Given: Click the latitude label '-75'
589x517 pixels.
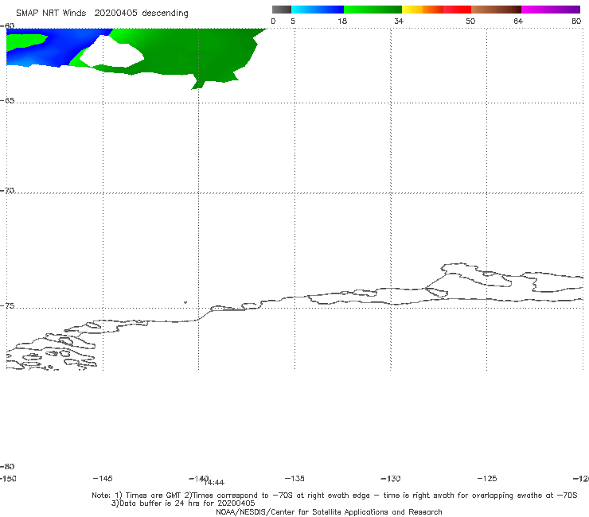Looking at the screenshot, I should [x=7, y=306].
